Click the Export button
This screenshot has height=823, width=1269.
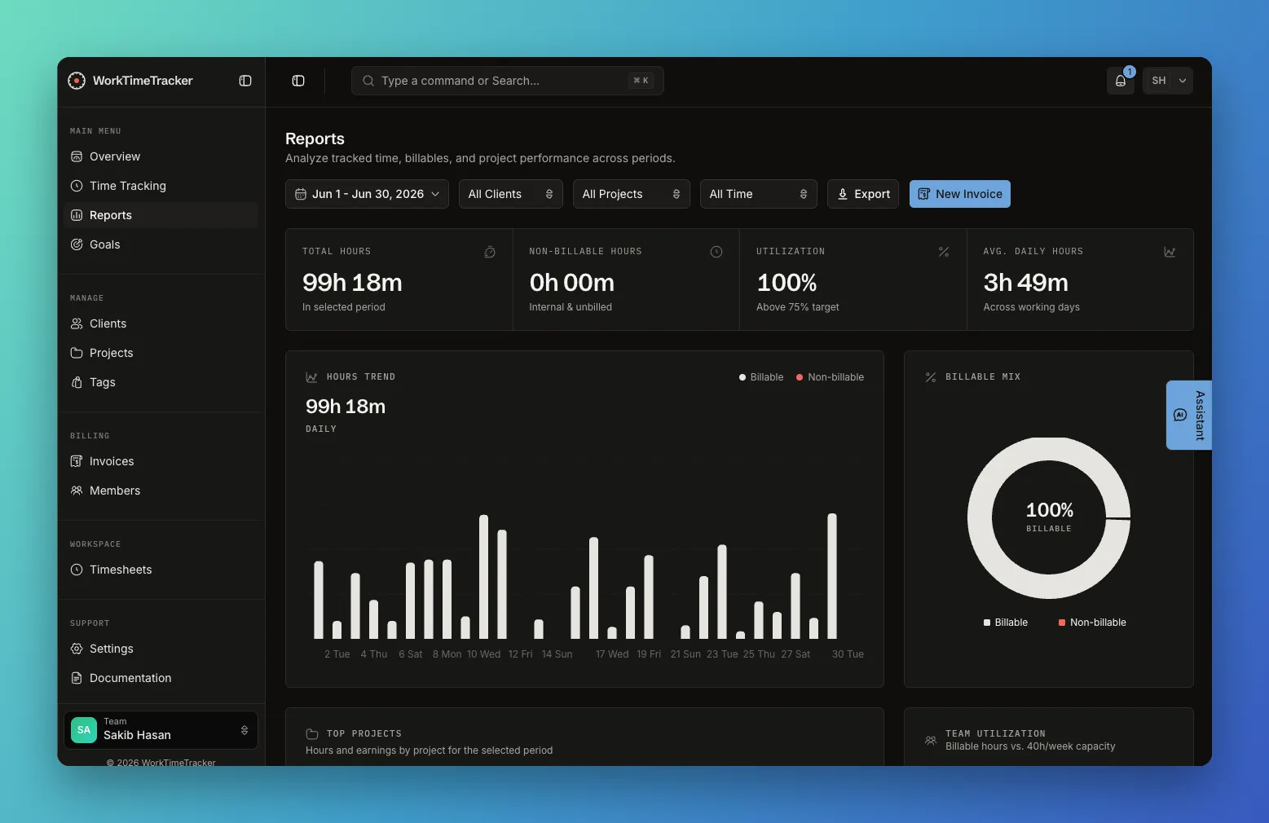pyautogui.click(x=863, y=194)
